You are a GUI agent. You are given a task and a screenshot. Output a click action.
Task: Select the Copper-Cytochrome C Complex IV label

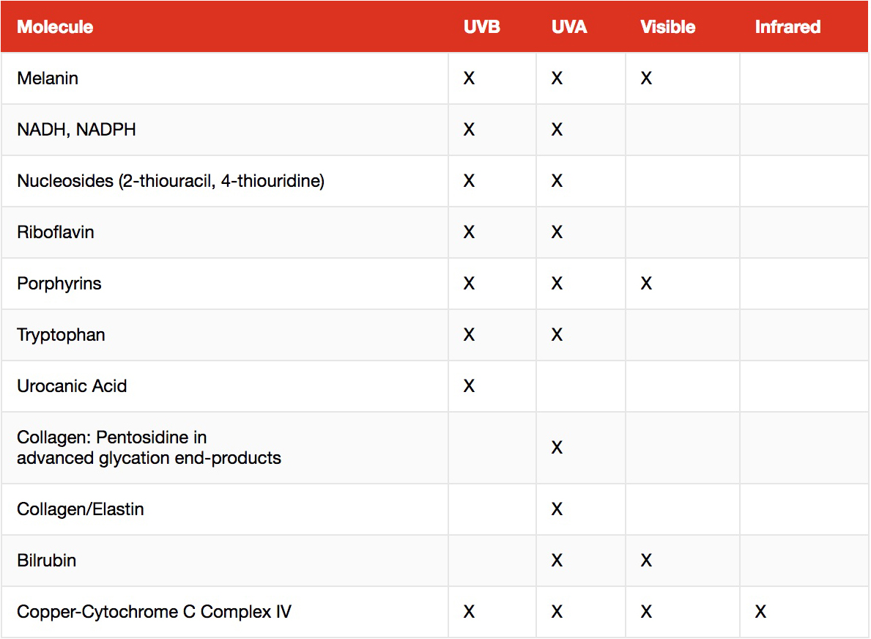154,612
